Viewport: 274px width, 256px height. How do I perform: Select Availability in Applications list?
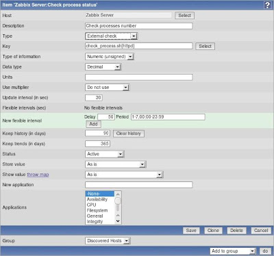tap(100, 199)
